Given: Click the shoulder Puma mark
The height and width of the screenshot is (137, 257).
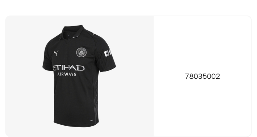Looking at the screenshot, I should pos(94,34).
